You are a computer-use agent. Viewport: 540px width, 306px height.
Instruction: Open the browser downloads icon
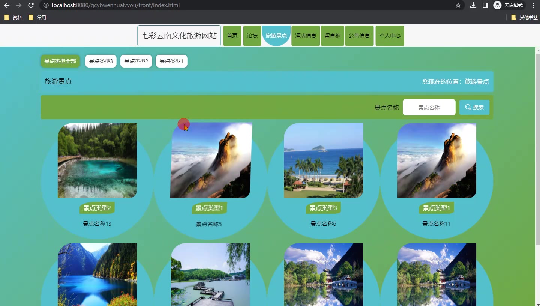click(473, 5)
